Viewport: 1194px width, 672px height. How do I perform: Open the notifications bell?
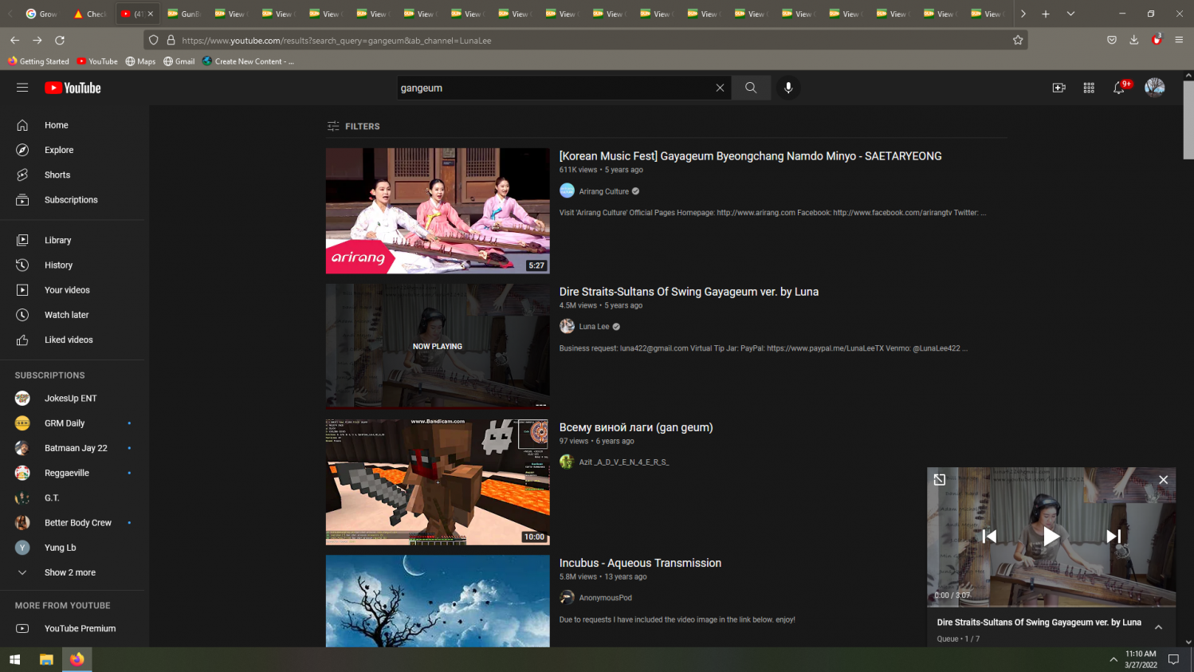coord(1120,88)
